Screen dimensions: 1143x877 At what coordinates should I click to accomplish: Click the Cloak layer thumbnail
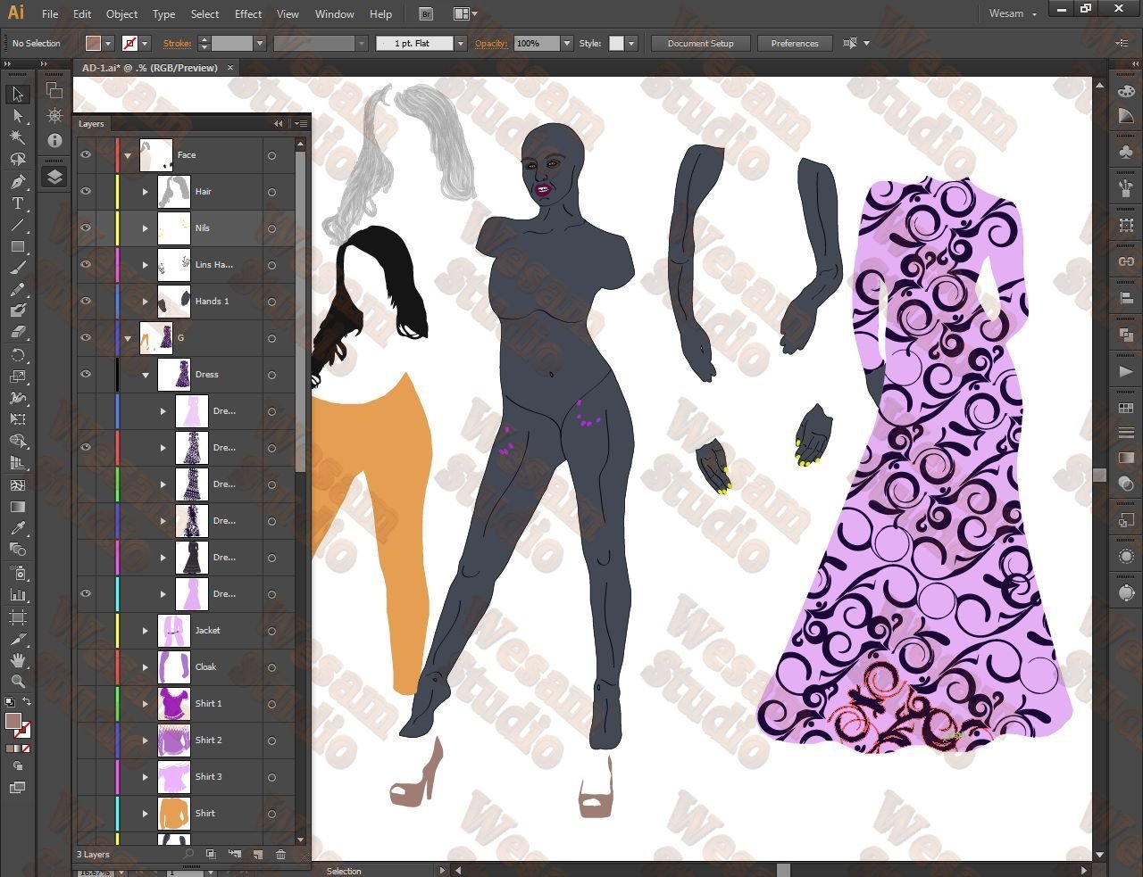174,667
